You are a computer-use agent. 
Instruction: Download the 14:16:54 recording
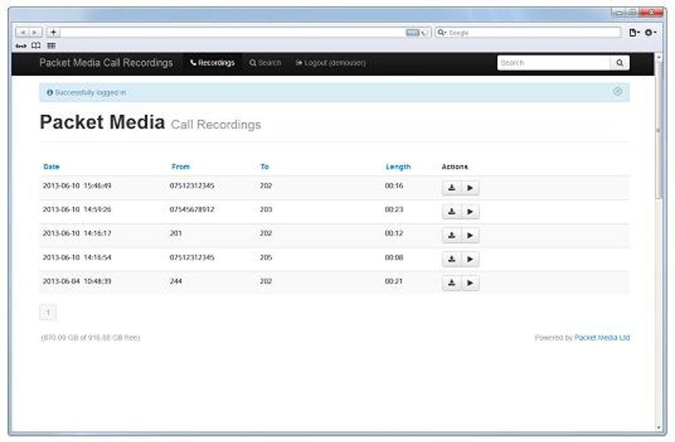[x=451, y=259]
